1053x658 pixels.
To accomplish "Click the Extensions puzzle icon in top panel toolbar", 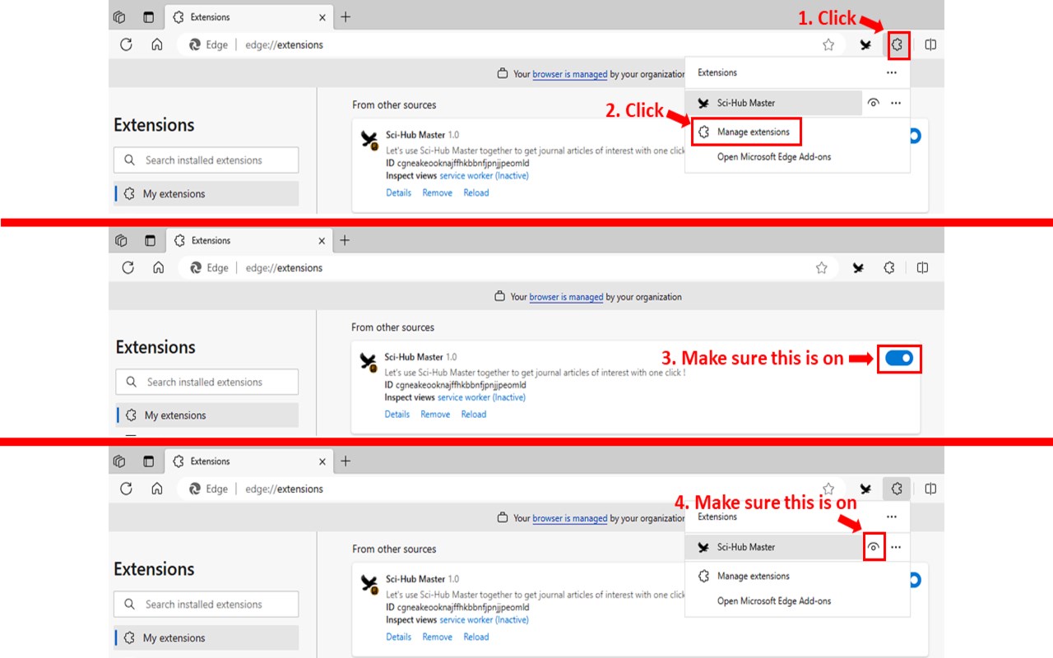I will pyautogui.click(x=897, y=44).
